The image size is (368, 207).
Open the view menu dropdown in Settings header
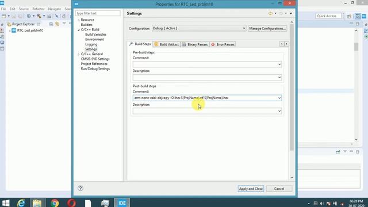pyautogui.click(x=291, y=14)
